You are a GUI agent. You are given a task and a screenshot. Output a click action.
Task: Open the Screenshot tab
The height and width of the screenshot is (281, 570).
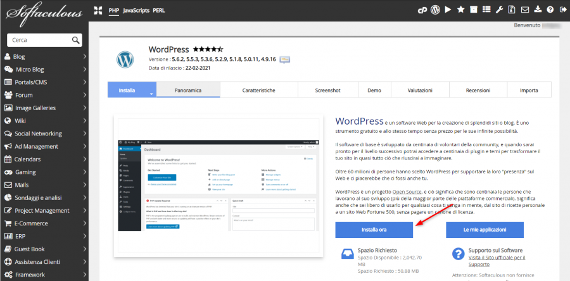[328, 90]
